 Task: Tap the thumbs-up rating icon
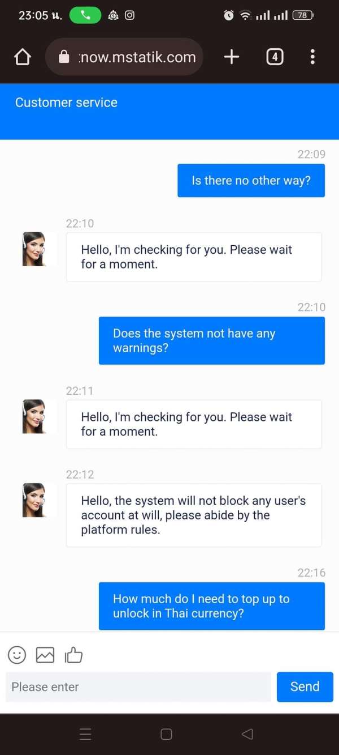pyautogui.click(x=73, y=655)
